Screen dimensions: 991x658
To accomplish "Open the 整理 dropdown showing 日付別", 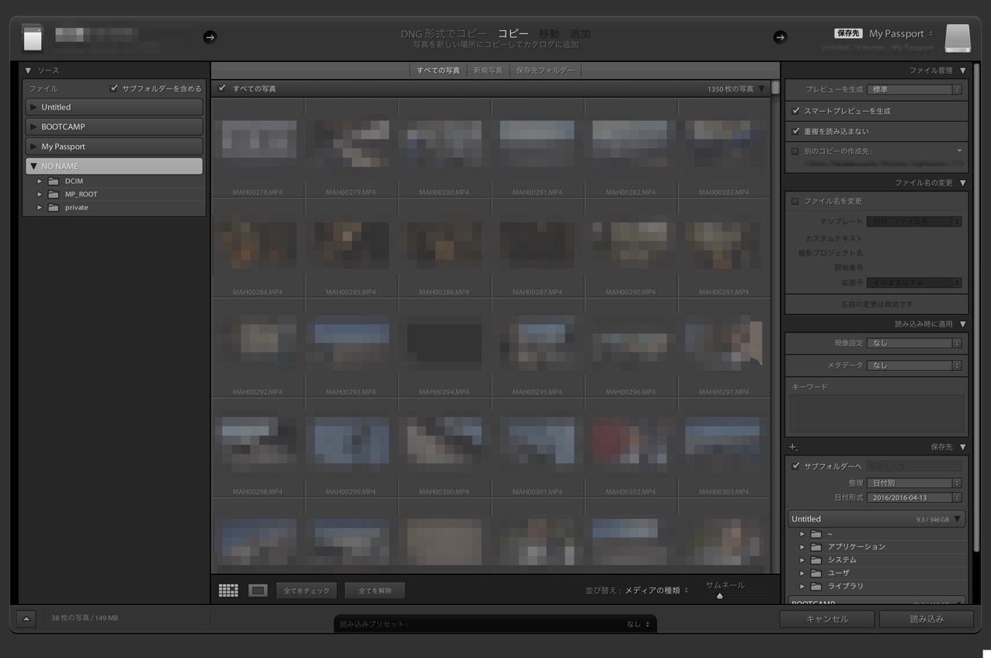I will click(x=914, y=483).
